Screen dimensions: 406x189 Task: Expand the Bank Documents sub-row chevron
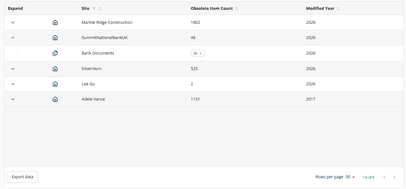click(x=18, y=53)
